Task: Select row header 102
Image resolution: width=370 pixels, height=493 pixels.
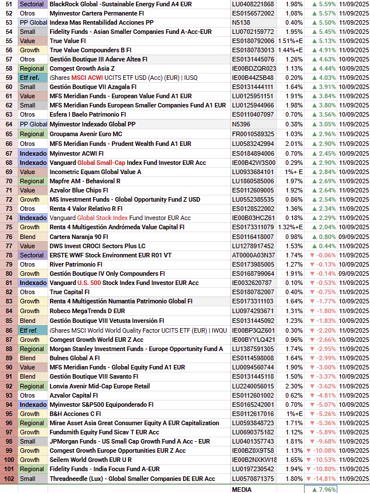Action: coord(9,479)
